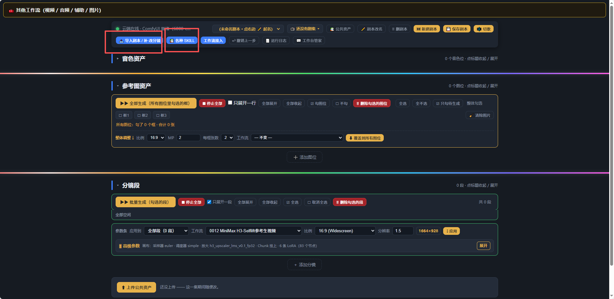Enable 只展开一行 checkbox
This screenshot has height=299, width=614.
(x=230, y=103)
